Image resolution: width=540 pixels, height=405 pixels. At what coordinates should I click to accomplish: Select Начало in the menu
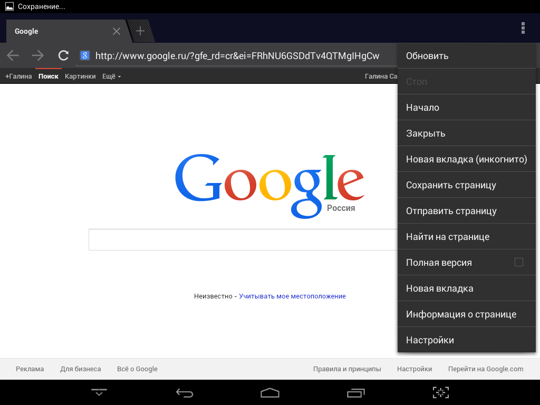pos(467,108)
